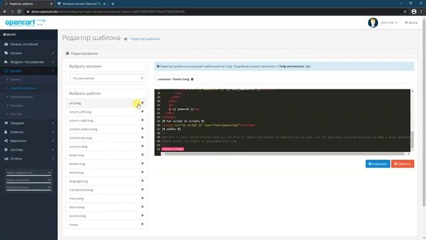The image size is (426, 240).
Task: Click the МЕНЮ hamburger icon
Action: point(5,35)
